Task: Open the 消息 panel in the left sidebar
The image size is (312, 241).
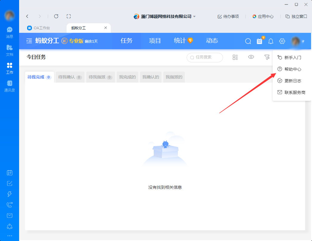Action: [9, 31]
